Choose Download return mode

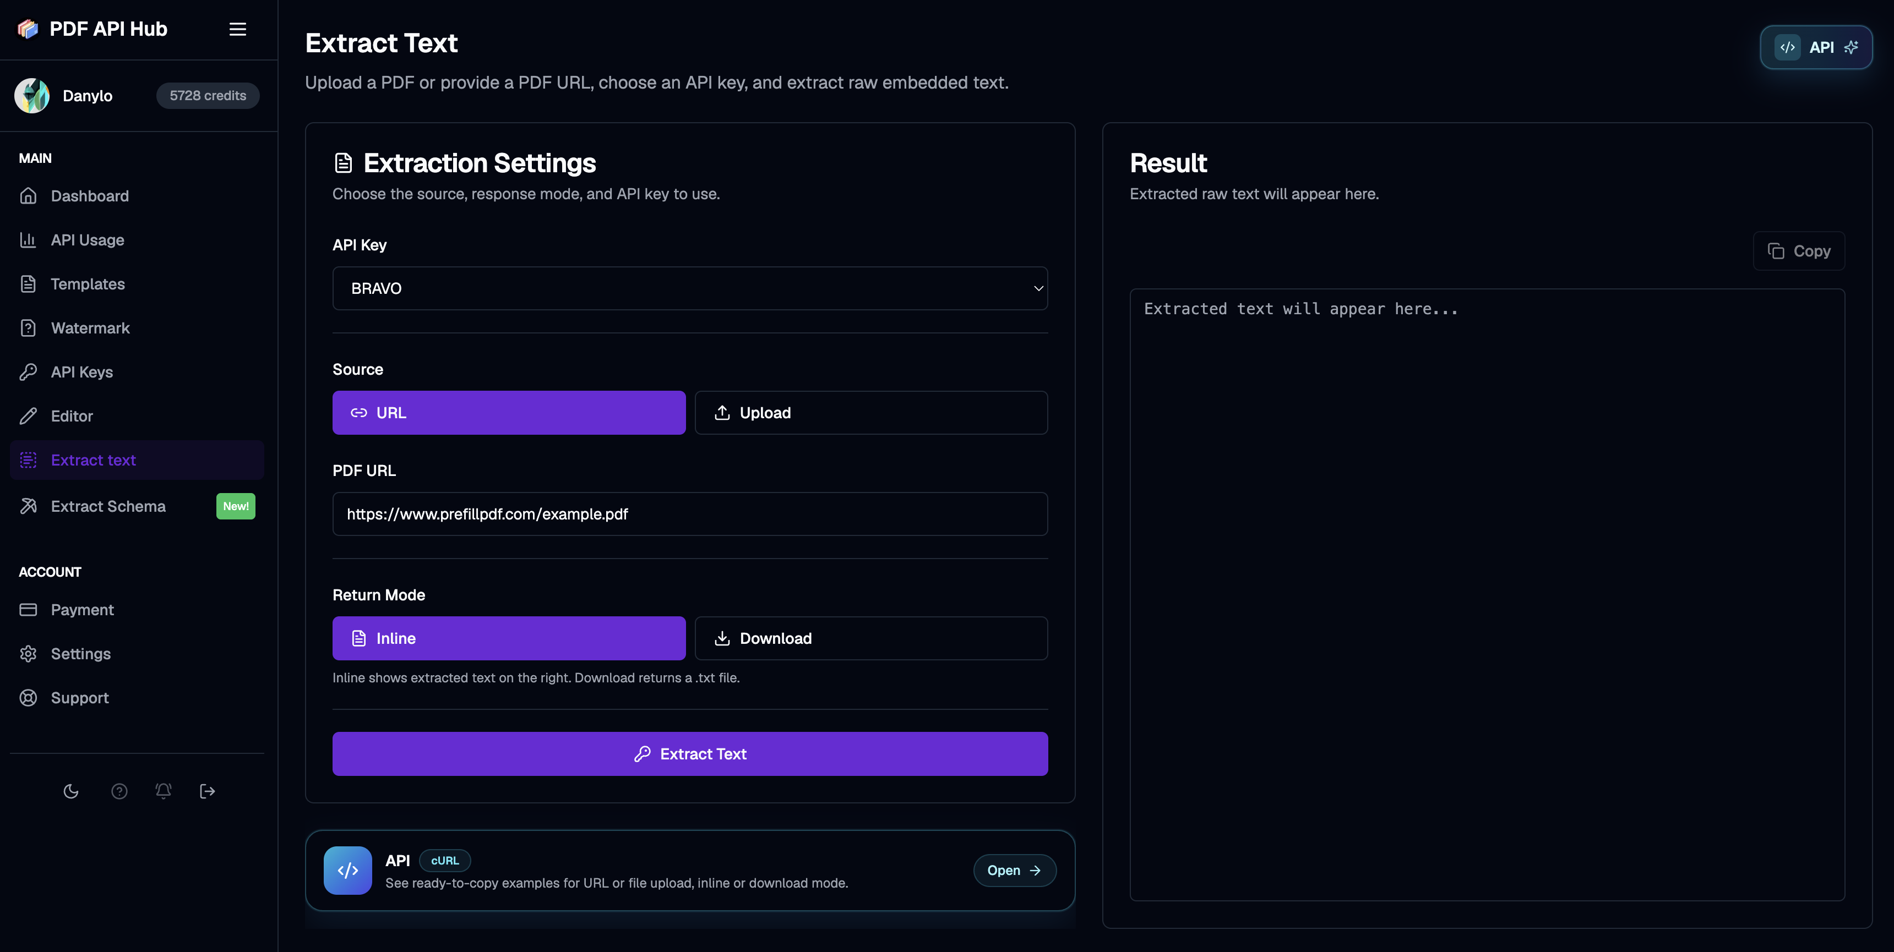(871, 638)
